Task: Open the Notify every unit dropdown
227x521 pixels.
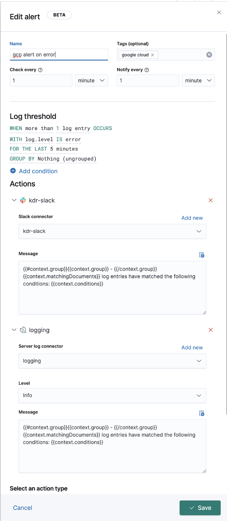Action: (x=198, y=81)
